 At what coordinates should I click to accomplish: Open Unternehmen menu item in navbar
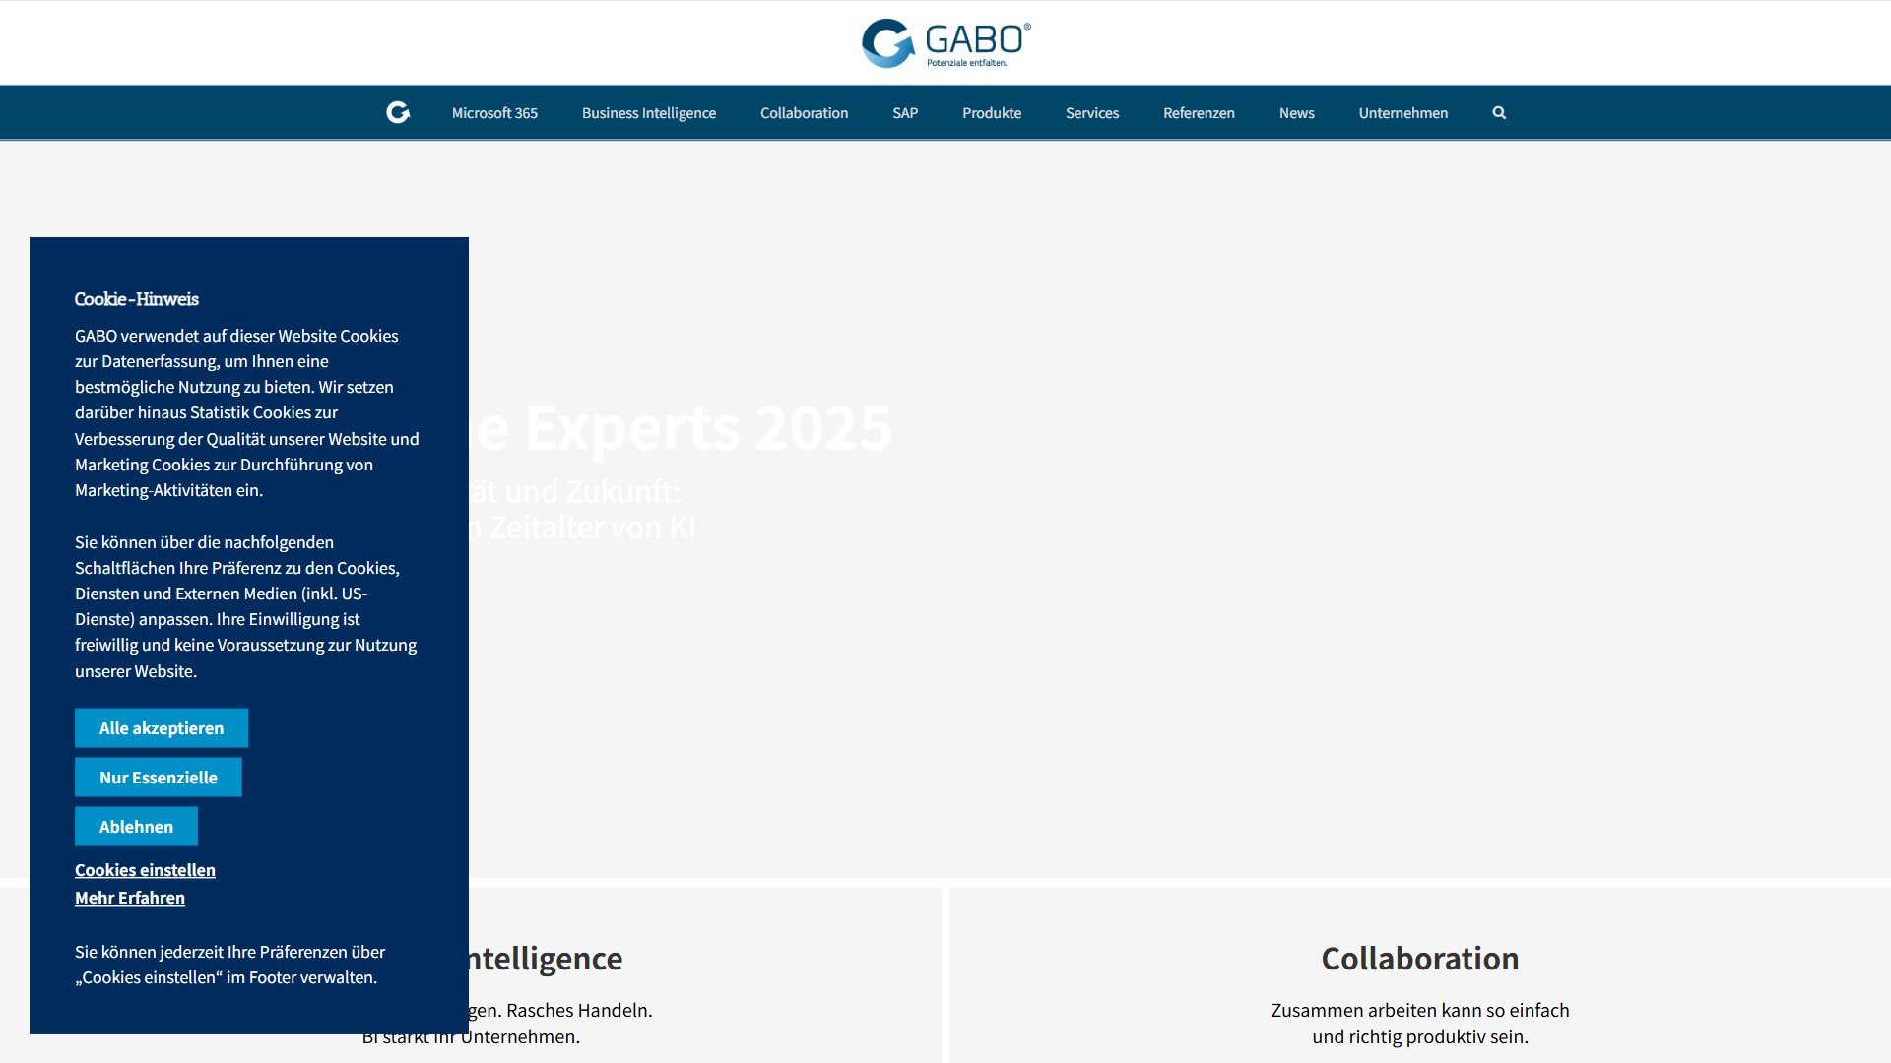pos(1403,113)
